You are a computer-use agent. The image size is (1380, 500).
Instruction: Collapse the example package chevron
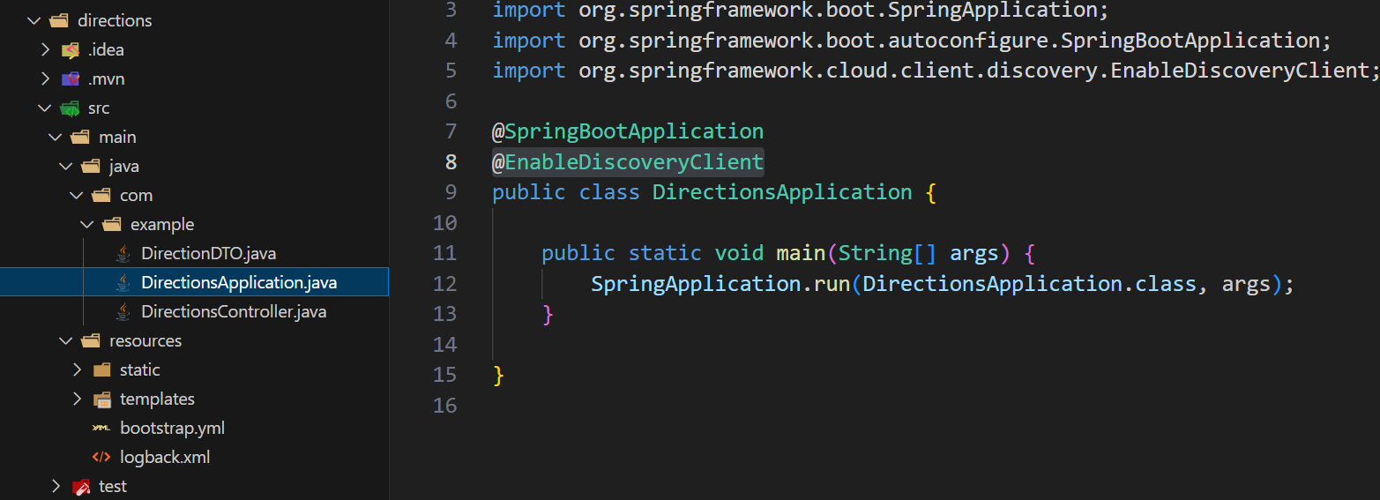[87, 225]
